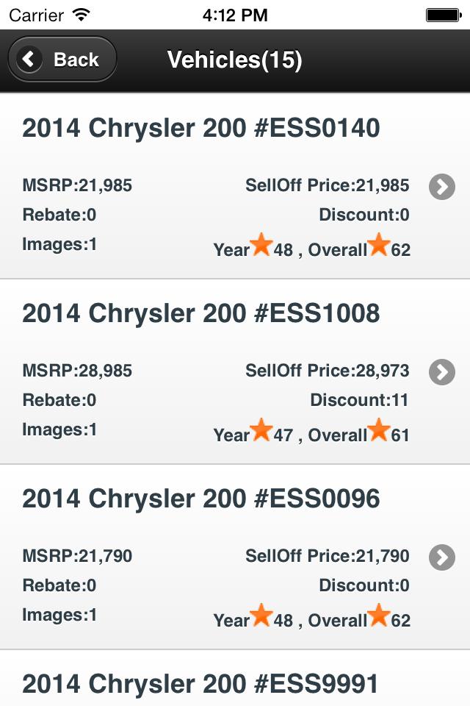Select the 2014 Chrysler 200 #ESS1008 title
Viewport: 470px width, 706px height.
(201, 314)
